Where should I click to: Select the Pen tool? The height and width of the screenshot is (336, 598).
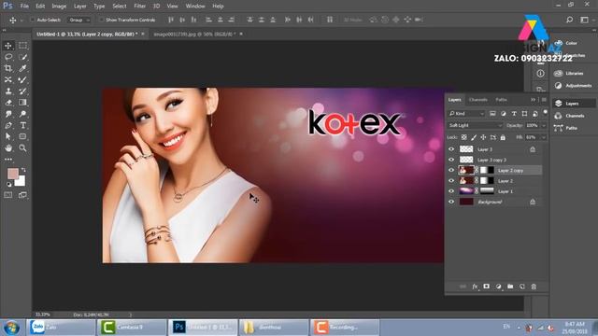pos(8,125)
